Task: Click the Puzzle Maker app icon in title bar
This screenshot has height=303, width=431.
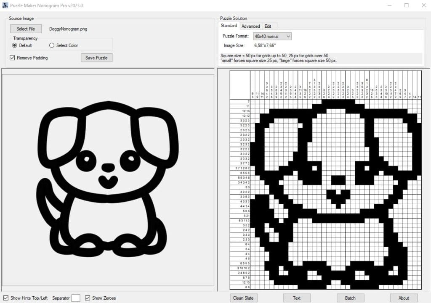Action: (5, 5)
